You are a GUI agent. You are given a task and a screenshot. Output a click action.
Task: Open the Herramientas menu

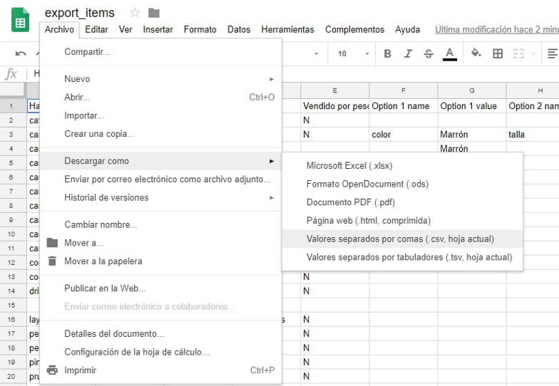point(288,30)
